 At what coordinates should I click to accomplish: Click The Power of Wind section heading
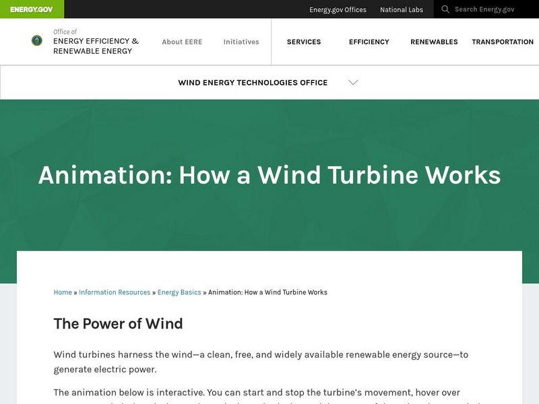tap(118, 323)
